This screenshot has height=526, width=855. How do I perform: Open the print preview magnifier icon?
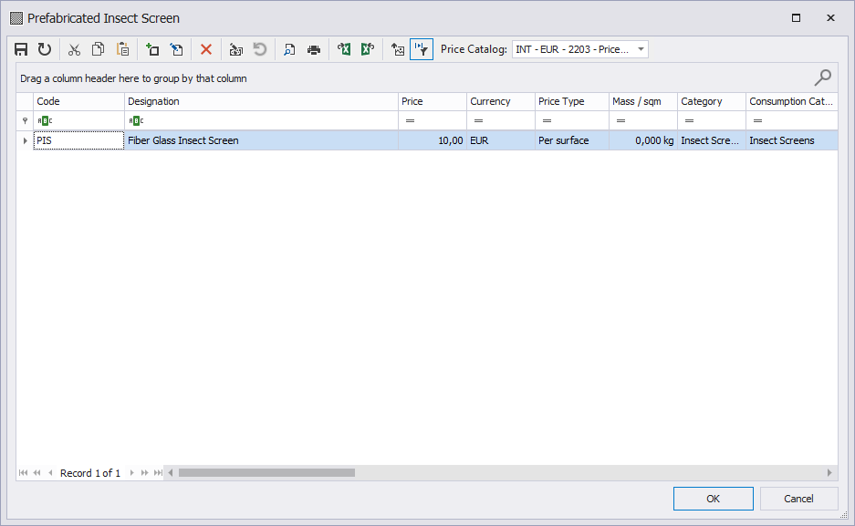click(x=289, y=49)
